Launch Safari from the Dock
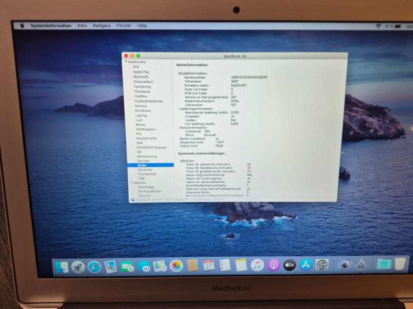Image resolution: width=413 pixels, height=309 pixels. pos(94,267)
